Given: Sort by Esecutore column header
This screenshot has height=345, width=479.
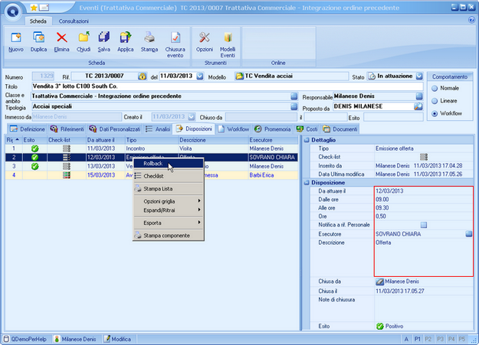Looking at the screenshot, I should [273, 140].
